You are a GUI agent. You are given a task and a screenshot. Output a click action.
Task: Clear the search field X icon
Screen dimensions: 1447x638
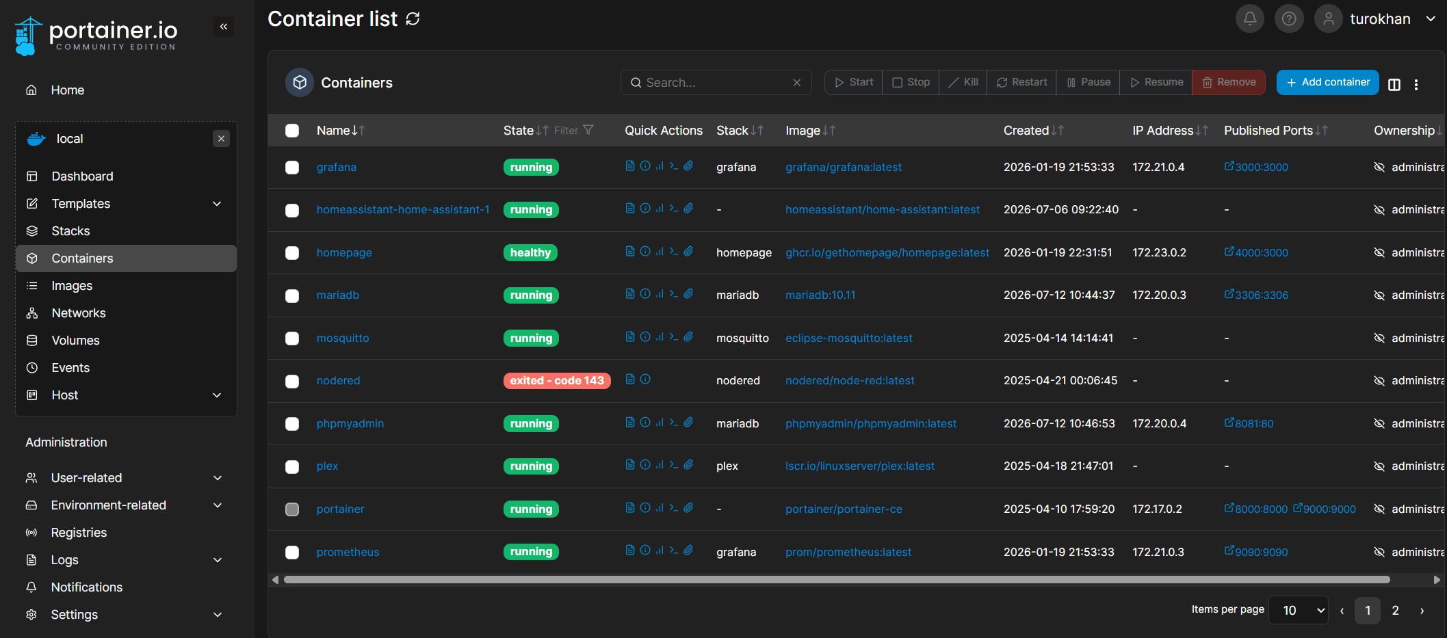pyautogui.click(x=797, y=83)
